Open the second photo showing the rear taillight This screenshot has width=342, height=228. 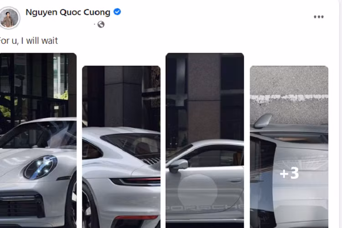[x=121, y=147]
